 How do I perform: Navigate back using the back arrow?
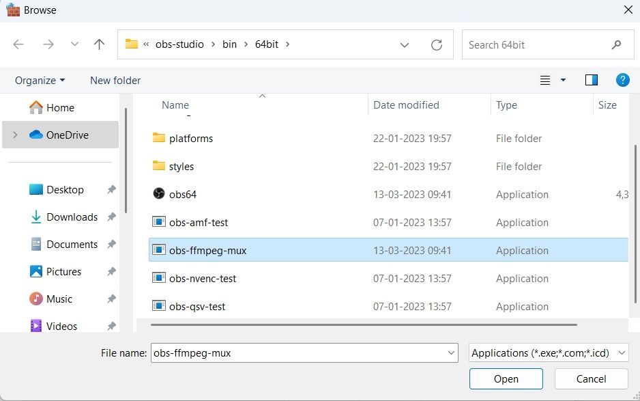(x=18, y=44)
